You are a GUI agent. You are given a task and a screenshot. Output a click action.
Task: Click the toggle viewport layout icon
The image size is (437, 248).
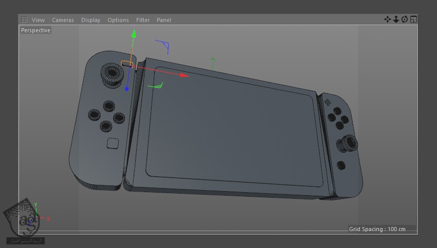[x=413, y=19]
